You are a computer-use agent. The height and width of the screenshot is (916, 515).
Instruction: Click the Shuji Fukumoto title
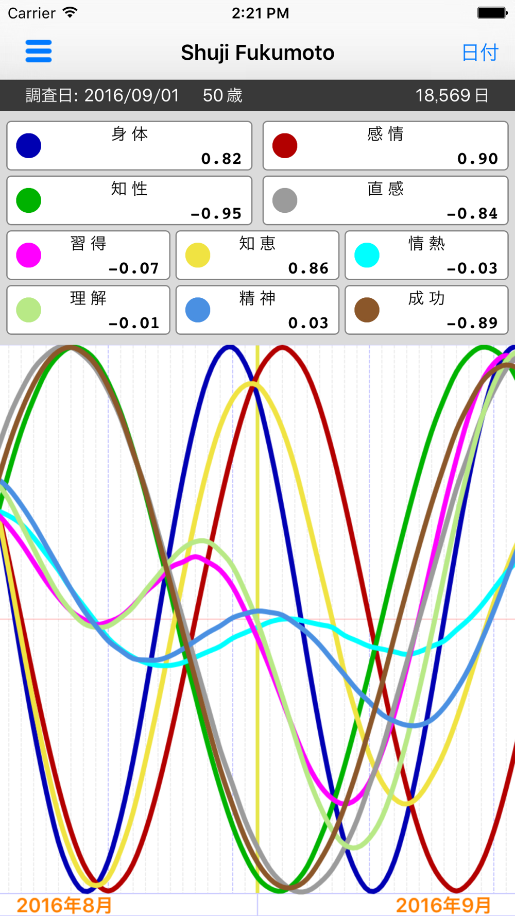click(x=257, y=53)
